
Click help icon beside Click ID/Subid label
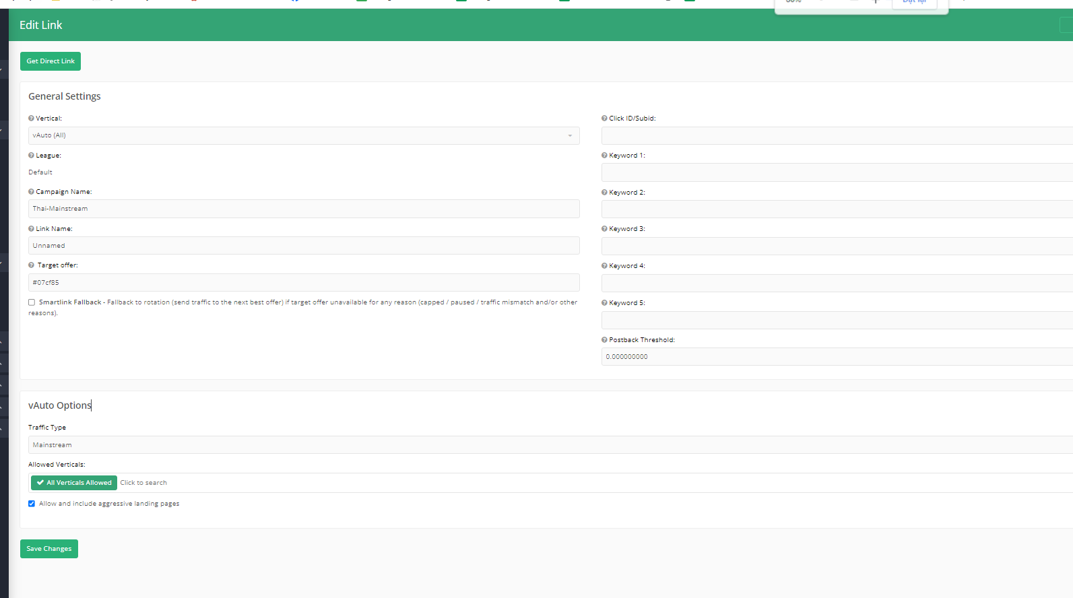pyautogui.click(x=604, y=119)
